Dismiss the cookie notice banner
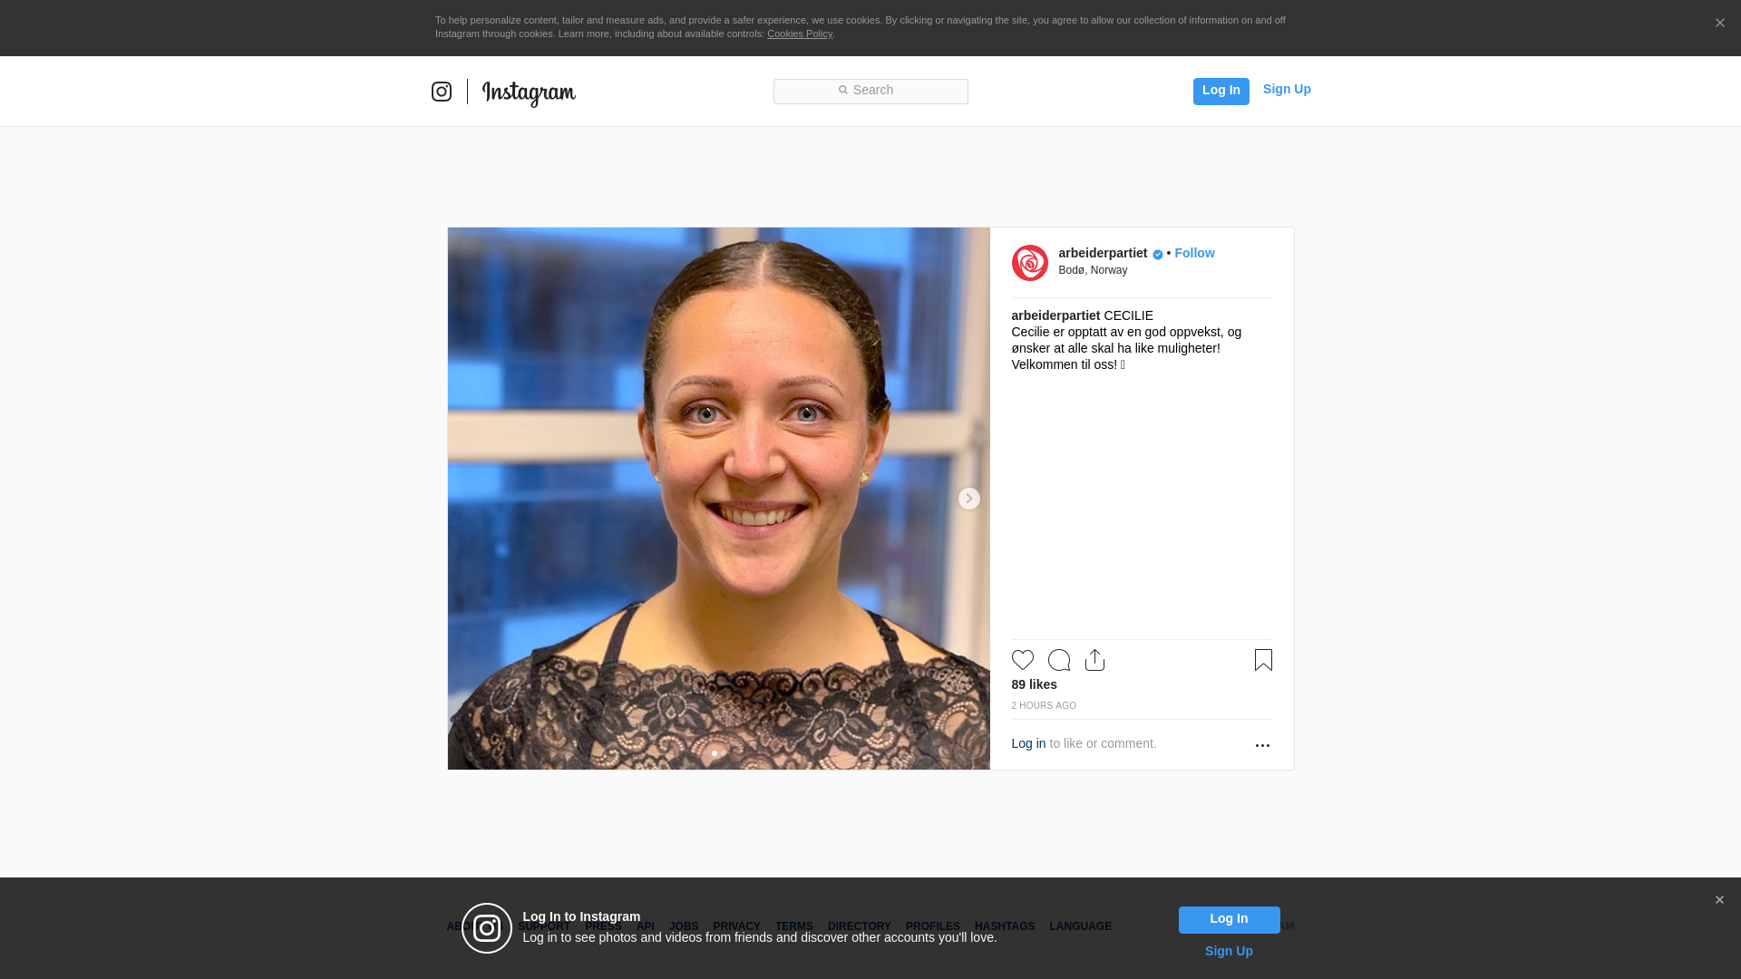This screenshot has width=1741, height=979. (x=1719, y=23)
